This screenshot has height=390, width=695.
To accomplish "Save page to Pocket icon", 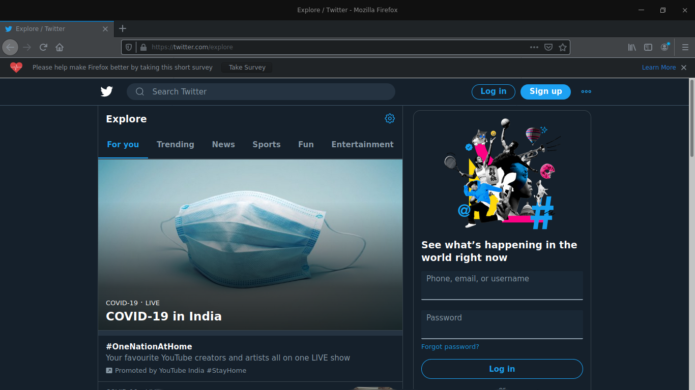I will click(x=548, y=47).
